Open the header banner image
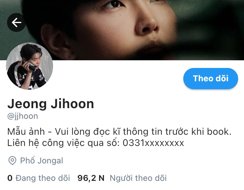 pos(122,30)
